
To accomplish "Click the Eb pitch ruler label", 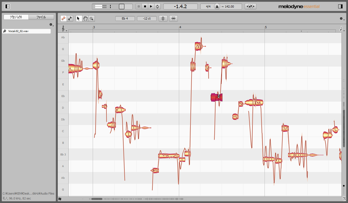I will point(63,96).
